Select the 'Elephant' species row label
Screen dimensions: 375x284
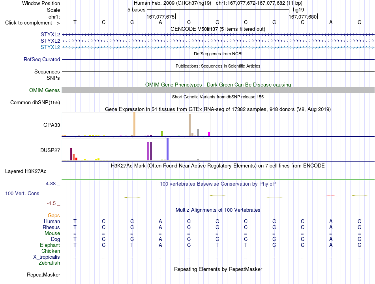tap(50, 245)
